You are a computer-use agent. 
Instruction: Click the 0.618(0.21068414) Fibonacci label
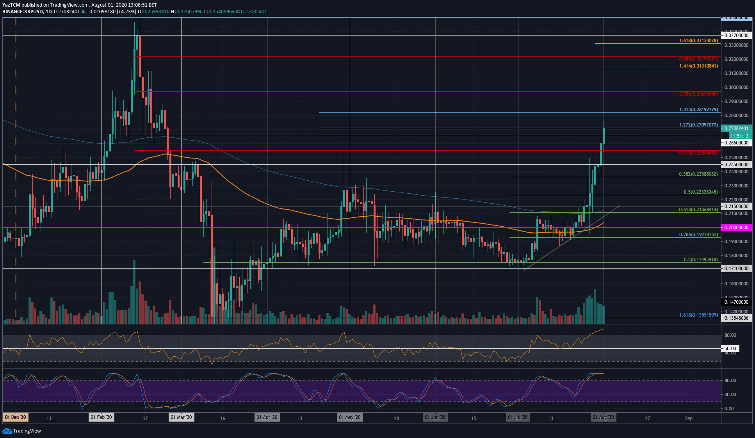click(698, 210)
